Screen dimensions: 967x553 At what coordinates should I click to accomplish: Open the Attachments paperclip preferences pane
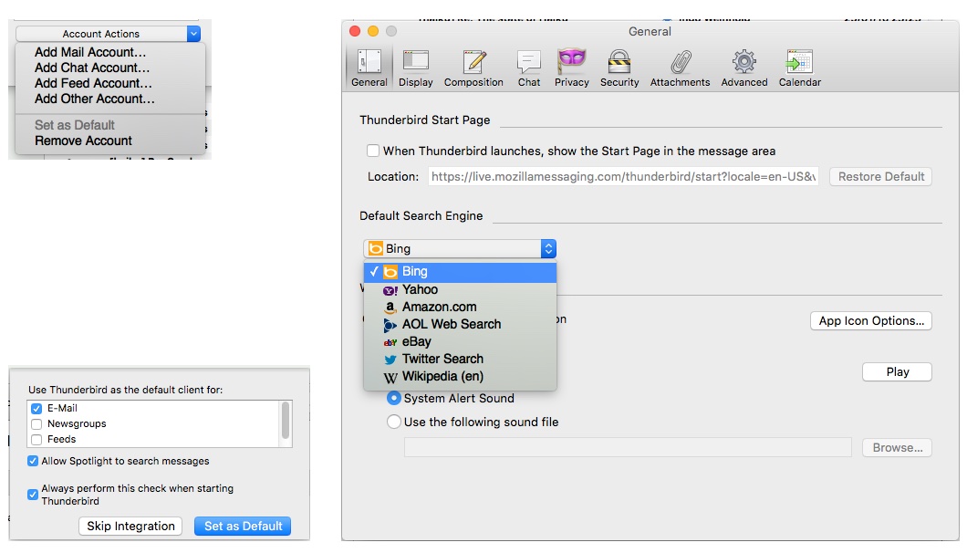coord(681,68)
